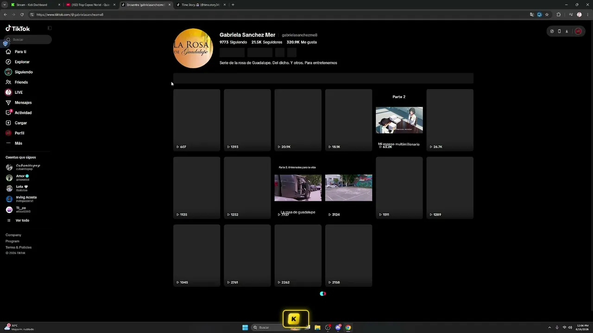Image resolution: width=593 pixels, height=333 pixels.
Task: Open the LIVE section
Action: tap(14, 92)
